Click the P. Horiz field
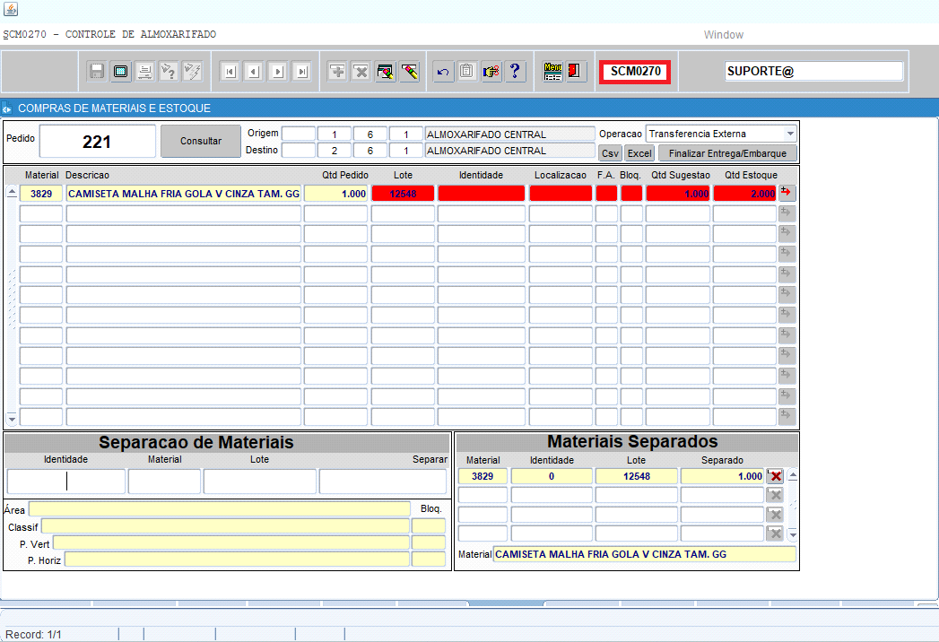939x642 pixels. click(237, 560)
